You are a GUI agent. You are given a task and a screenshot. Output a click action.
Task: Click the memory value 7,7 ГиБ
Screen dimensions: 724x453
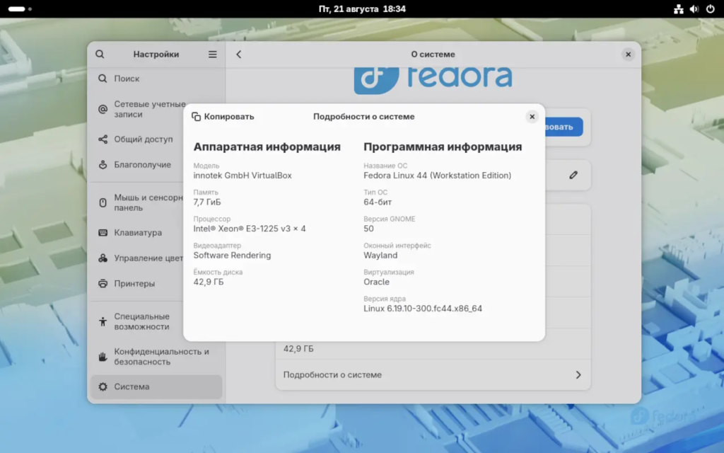[207, 202]
